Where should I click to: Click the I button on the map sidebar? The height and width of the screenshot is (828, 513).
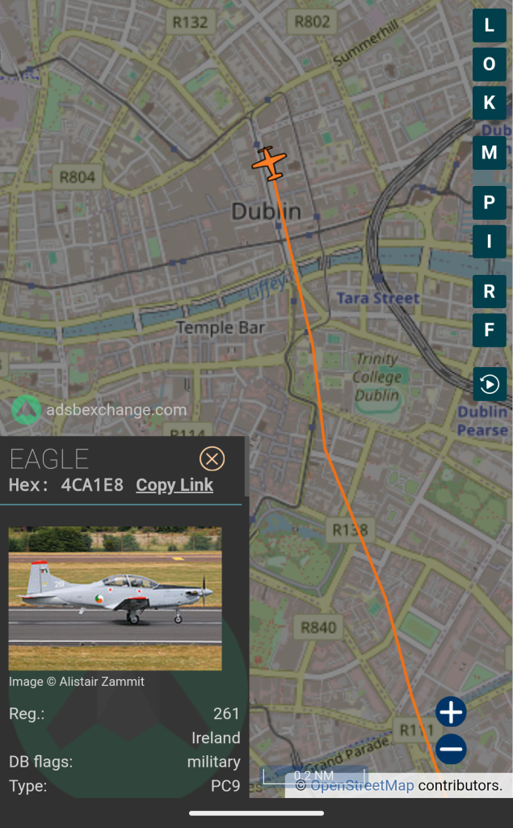click(490, 241)
